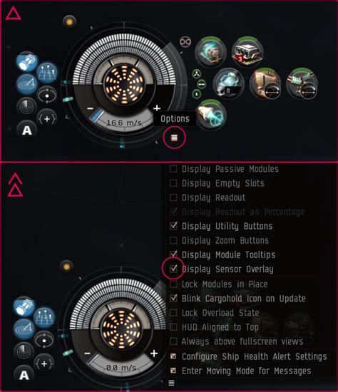Click the module showing charge count 3
The image size is (338, 392).
click(247, 52)
